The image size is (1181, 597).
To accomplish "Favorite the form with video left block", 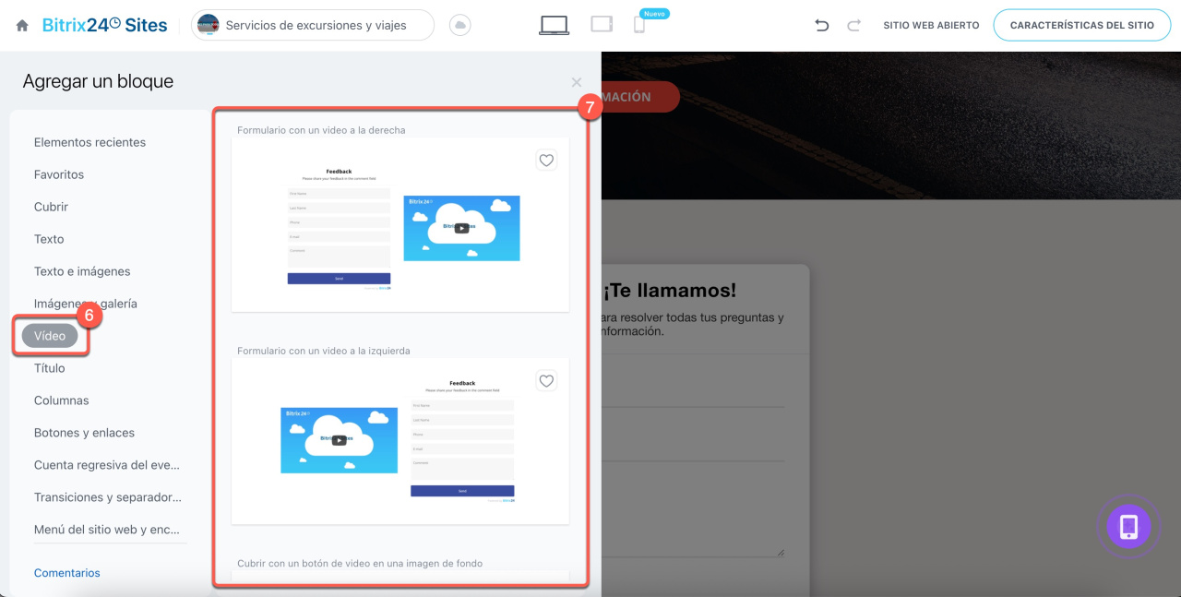I will [546, 381].
